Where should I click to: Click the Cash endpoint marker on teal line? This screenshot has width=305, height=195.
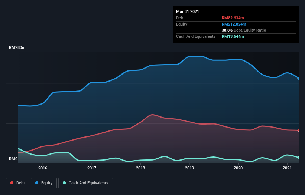tap(299, 158)
